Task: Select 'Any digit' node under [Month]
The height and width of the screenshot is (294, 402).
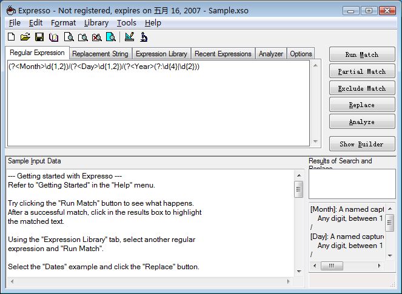Action: point(350,218)
